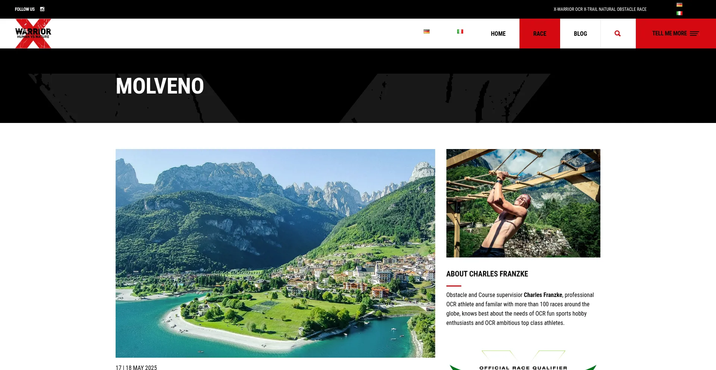Click the FOLLOW US label
This screenshot has height=370, width=716.
tap(25, 9)
